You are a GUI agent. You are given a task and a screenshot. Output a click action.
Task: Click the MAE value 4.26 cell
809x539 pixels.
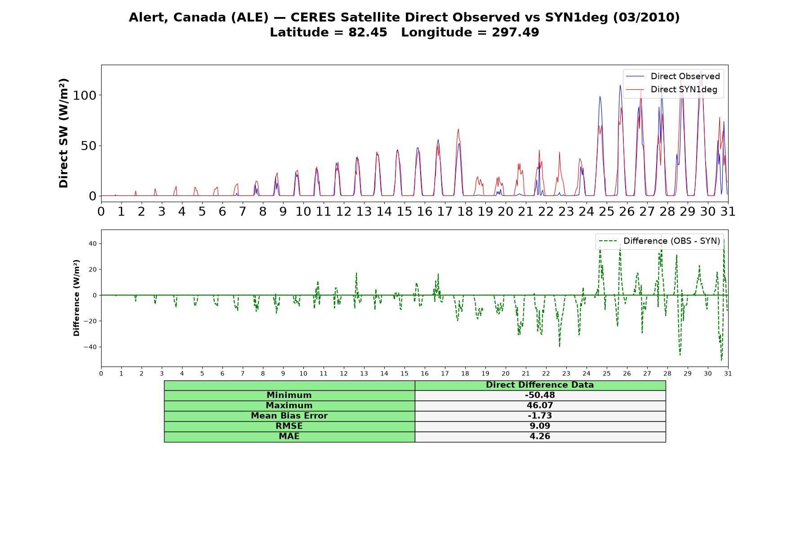(x=540, y=437)
